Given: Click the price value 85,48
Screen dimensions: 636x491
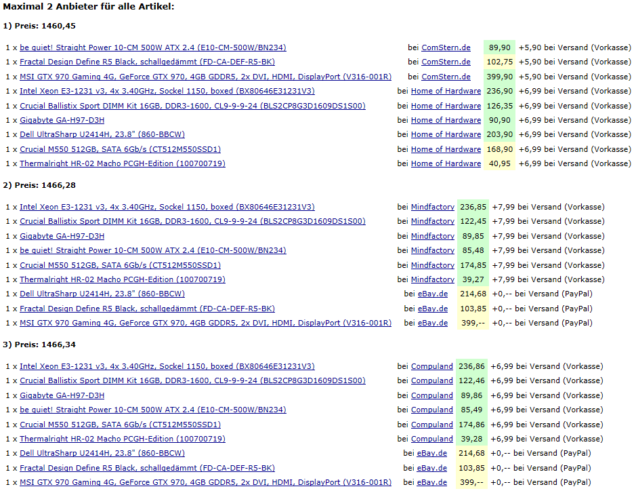Looking at the screenshot, I should [x=473, y=250].
